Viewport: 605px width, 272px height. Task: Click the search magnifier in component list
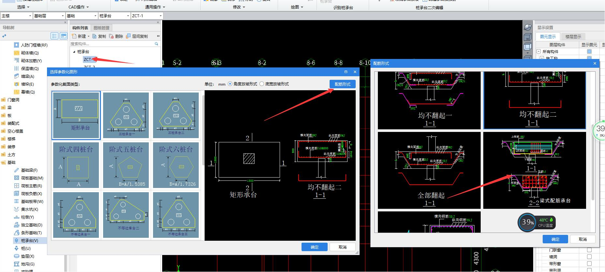(x=156, y=44)
